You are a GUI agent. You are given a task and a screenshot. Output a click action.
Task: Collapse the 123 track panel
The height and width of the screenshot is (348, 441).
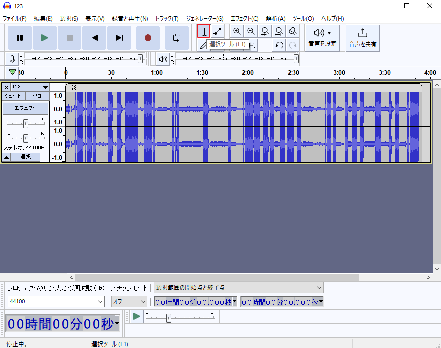6,157
